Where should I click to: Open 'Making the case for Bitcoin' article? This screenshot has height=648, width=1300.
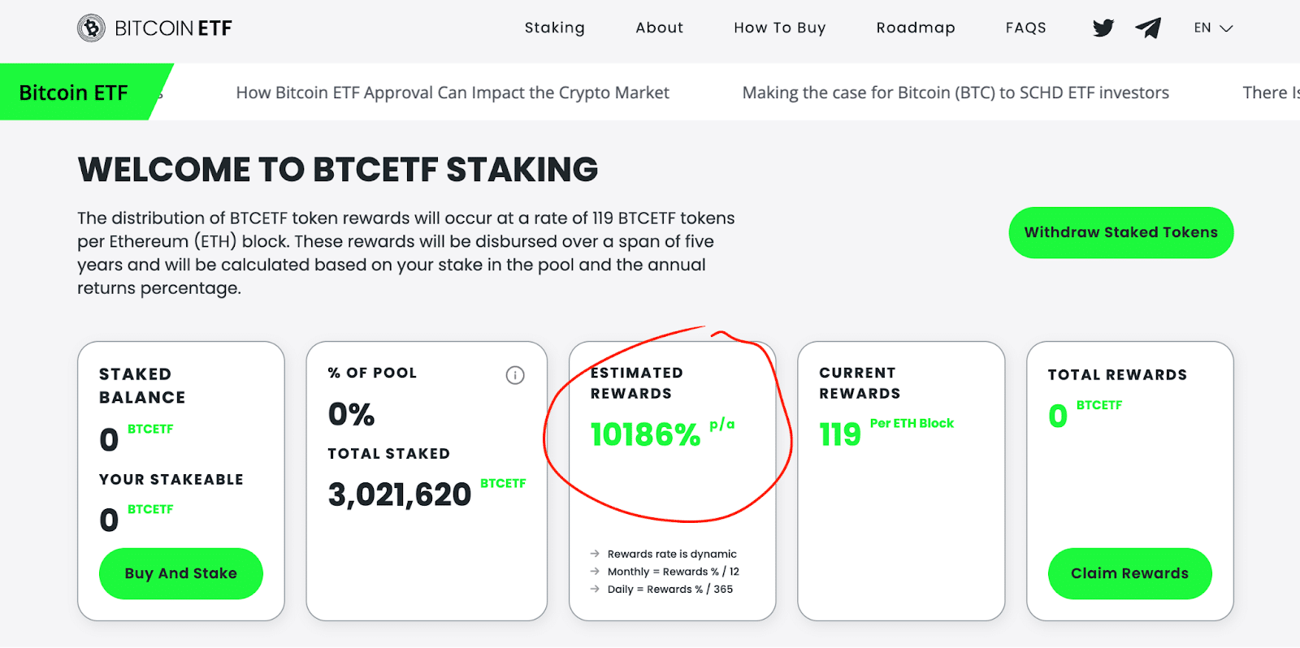(x=955, y=93)
